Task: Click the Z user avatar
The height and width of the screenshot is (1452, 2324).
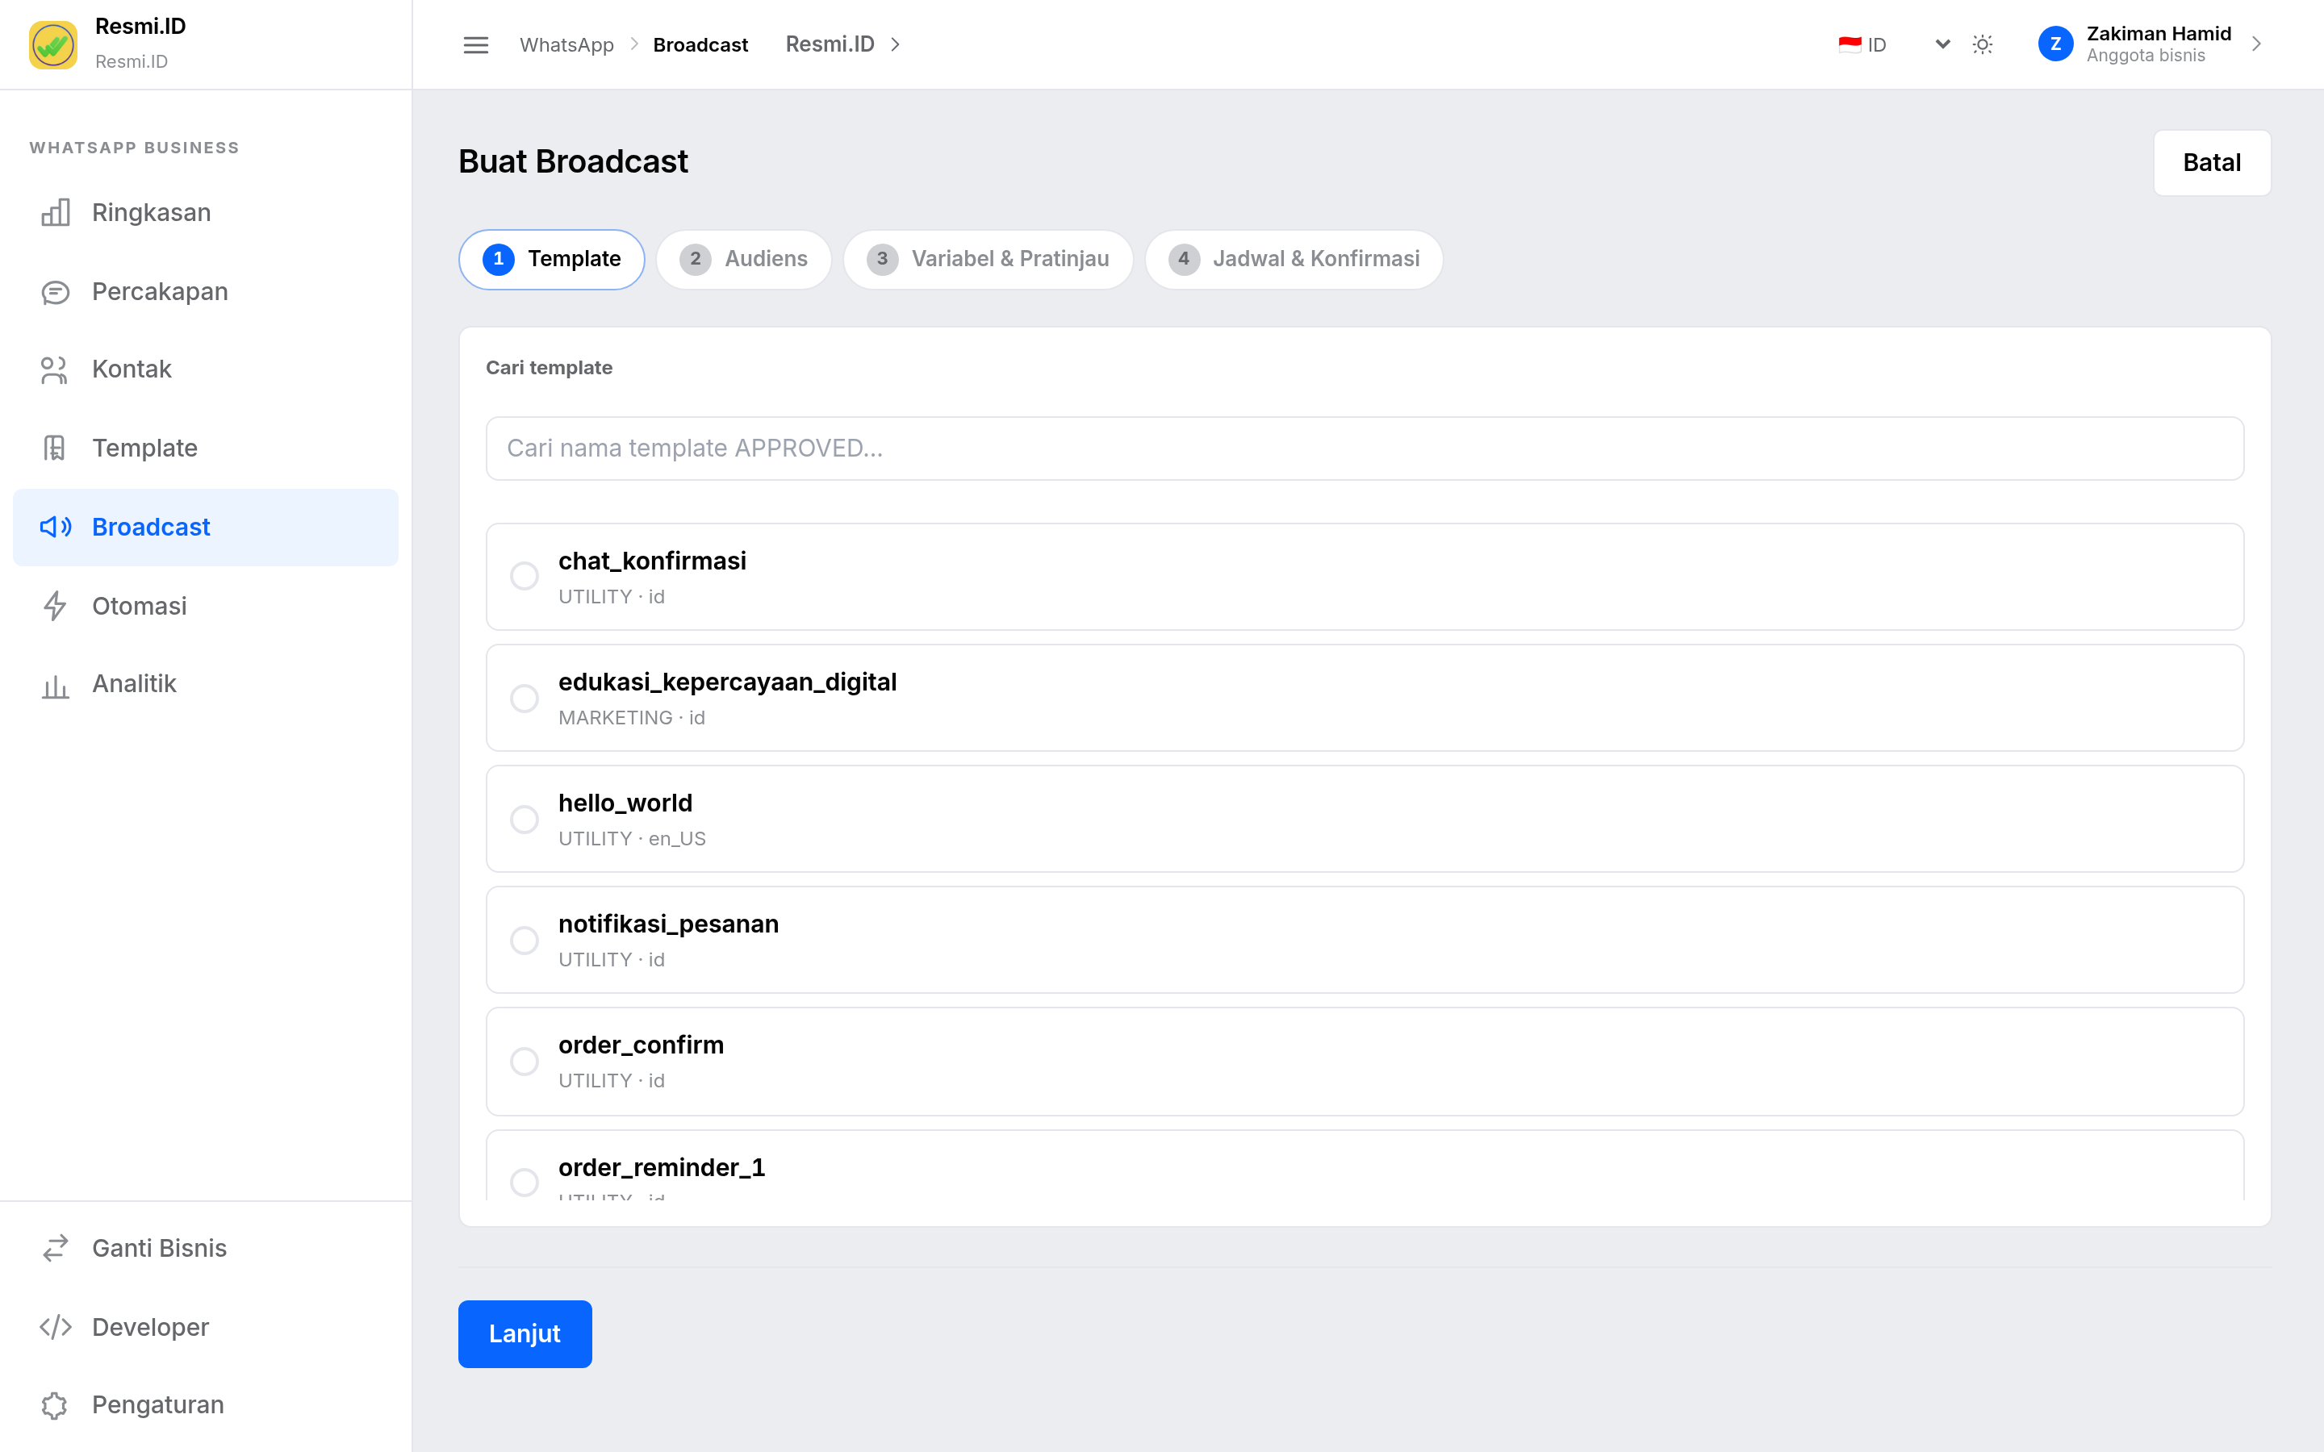Action: click(2054, 44)
